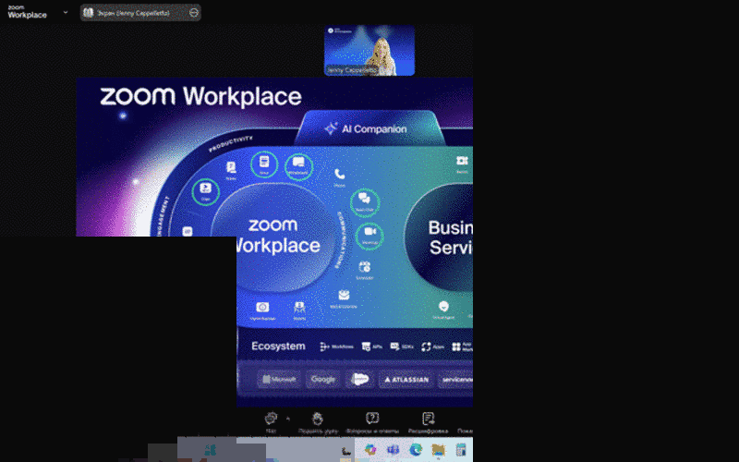The height and width of the screenshot is (462, 739).
Task: Click the Atlassian partner badge on the slide
Action: coord(406,380)
